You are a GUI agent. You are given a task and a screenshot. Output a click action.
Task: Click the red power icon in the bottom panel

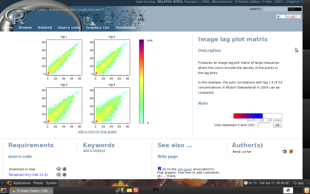coord(136,190)
